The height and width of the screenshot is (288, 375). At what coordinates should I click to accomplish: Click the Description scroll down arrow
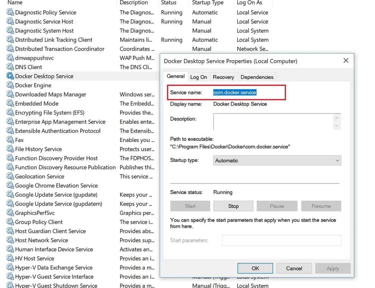tap(337, 126)
